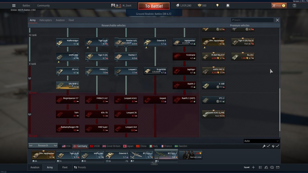Select the KPz-70 vehicle card
Viewport: 308px width, 173px height.
(97, 114)
